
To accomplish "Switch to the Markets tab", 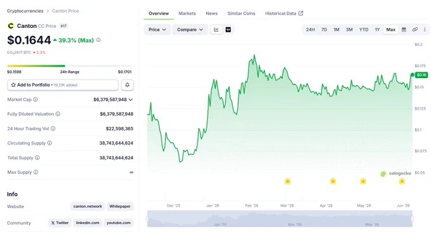I will (x=187, y=13).
